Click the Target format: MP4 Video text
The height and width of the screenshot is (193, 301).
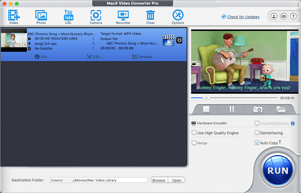click(x=121, y=34)
